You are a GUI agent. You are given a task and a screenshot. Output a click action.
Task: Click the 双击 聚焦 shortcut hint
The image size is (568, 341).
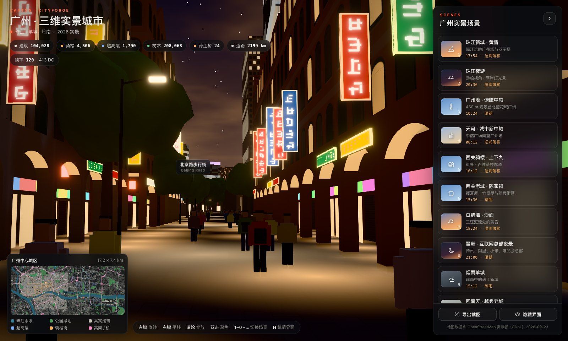[x=219, y=328]
